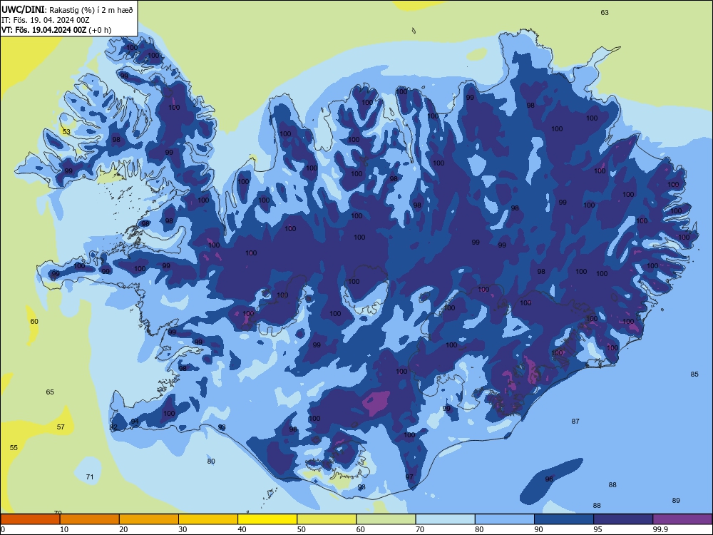This screenshot has width=713, height=535.
Task: Click the dark blue 90–95 legend swatch
Action: coord(564,519)
